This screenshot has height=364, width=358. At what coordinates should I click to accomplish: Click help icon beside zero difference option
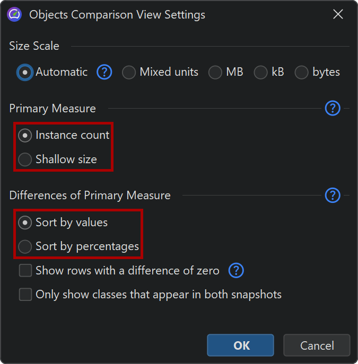(236, 271)
